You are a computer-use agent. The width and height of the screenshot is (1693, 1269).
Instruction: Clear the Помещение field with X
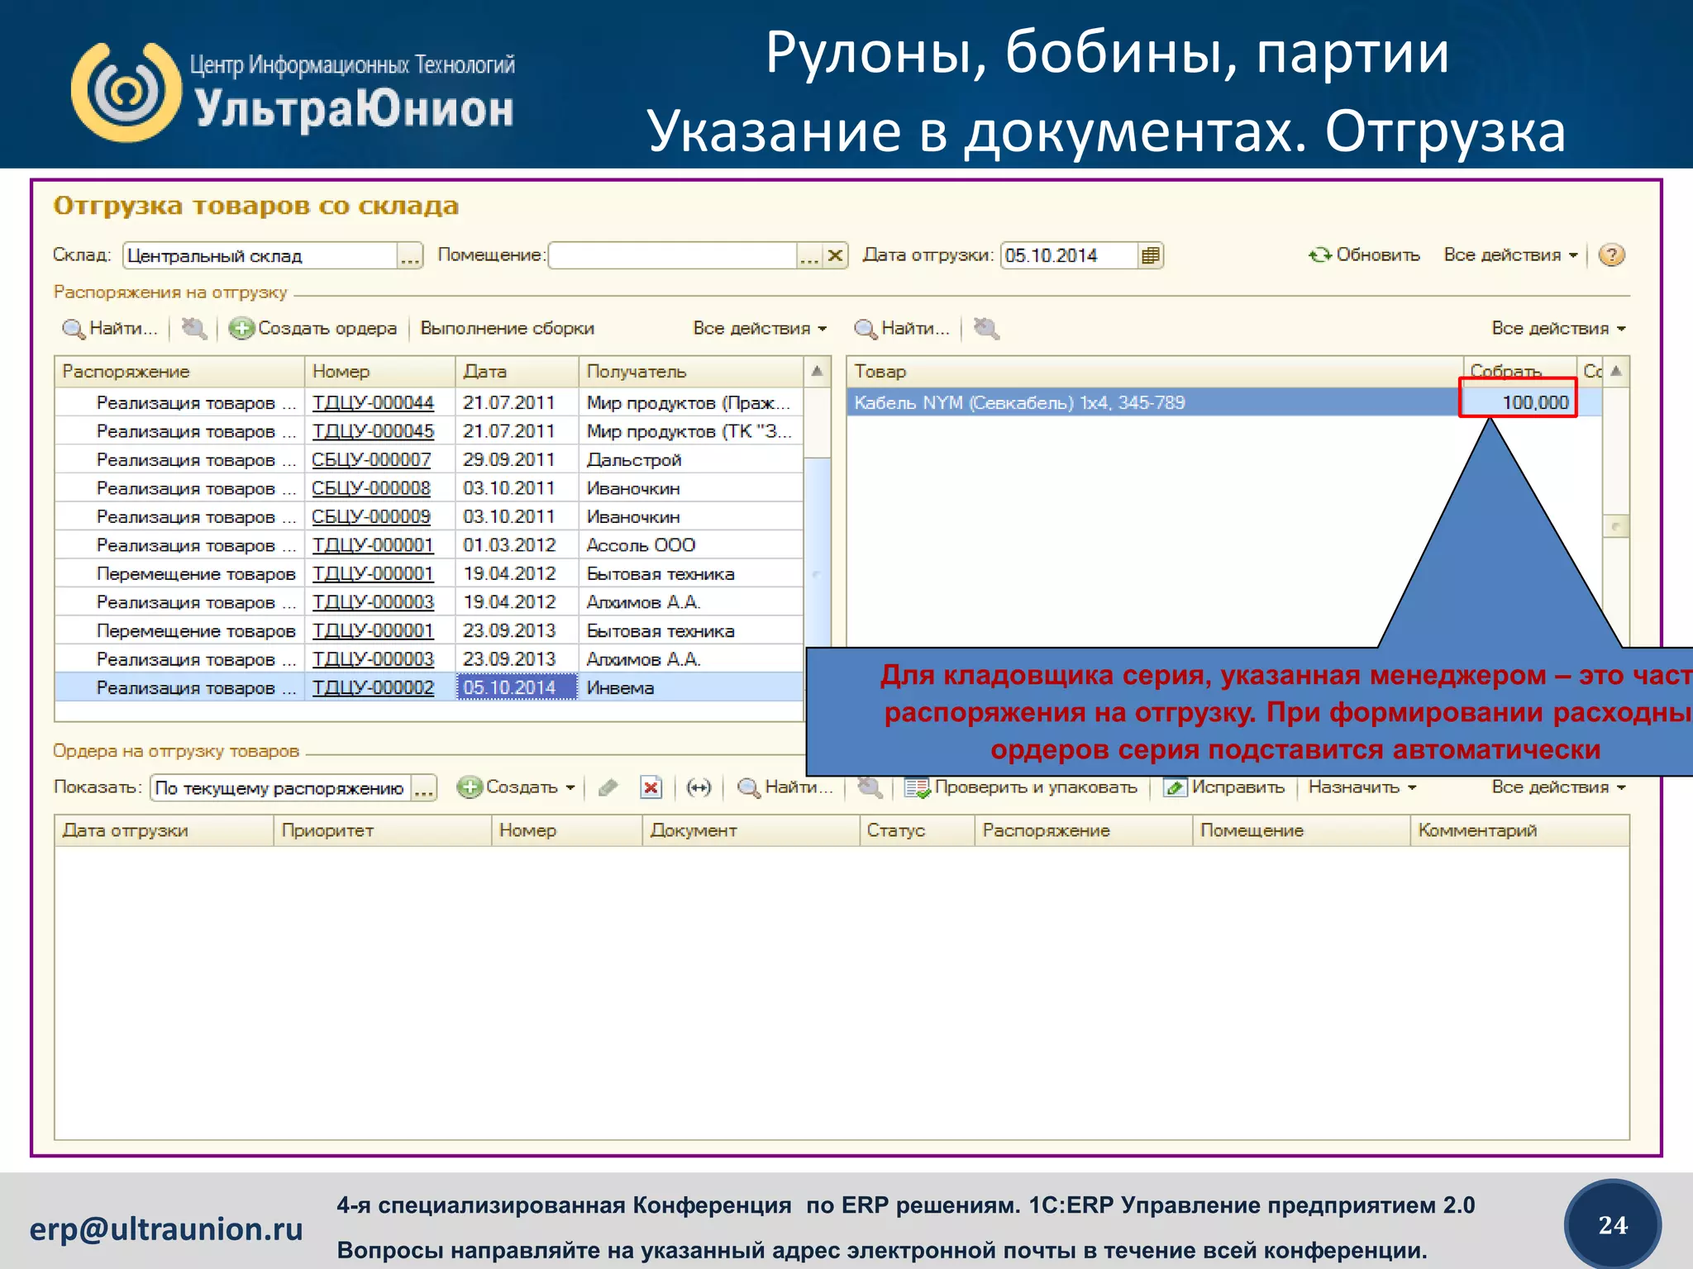(835, 256)
